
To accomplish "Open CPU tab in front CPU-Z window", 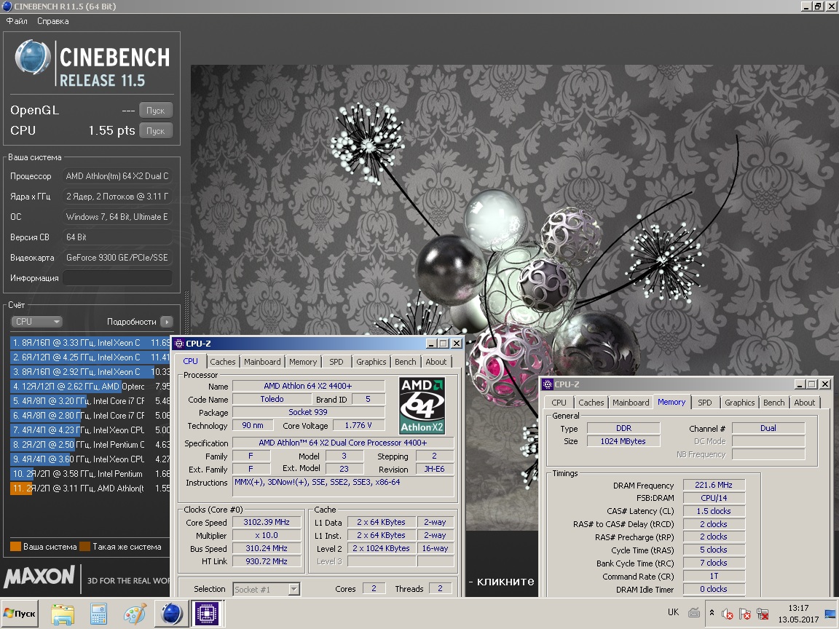I will 191,361.
